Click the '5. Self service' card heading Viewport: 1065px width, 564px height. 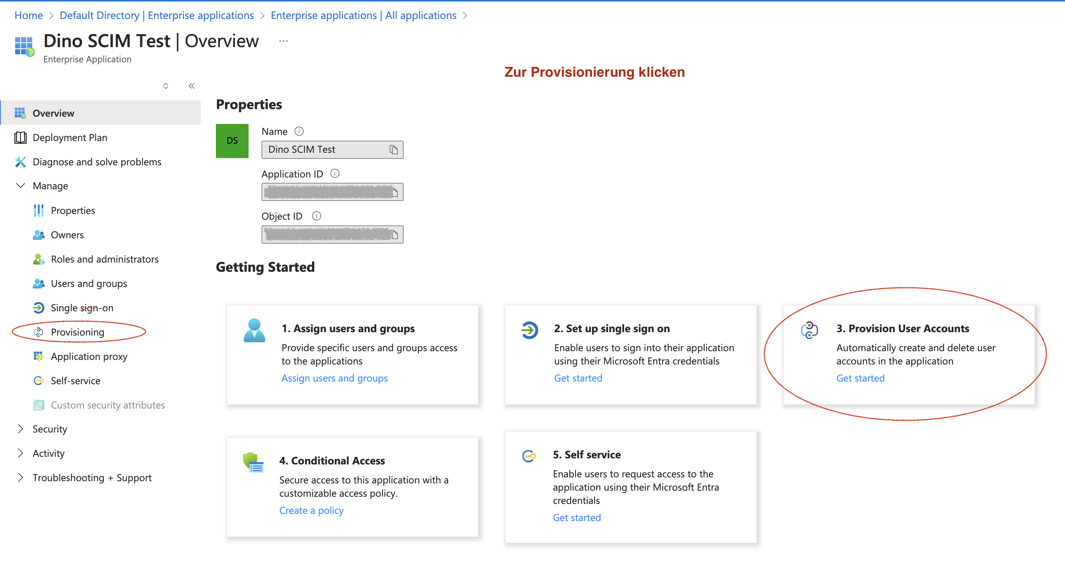point(586,455)
